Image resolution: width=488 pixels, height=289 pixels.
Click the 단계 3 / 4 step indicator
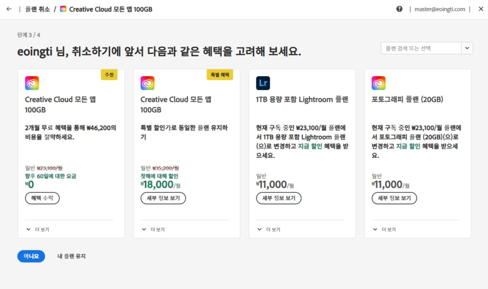click(x=29, y=35)
